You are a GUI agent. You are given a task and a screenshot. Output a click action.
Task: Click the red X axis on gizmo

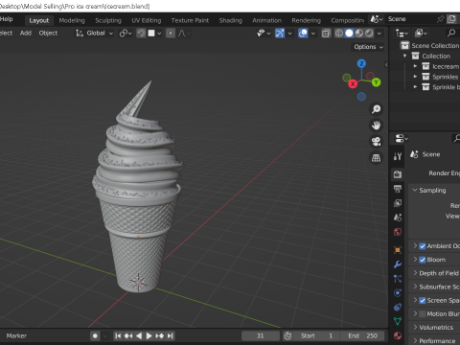(x=353, y=84)
